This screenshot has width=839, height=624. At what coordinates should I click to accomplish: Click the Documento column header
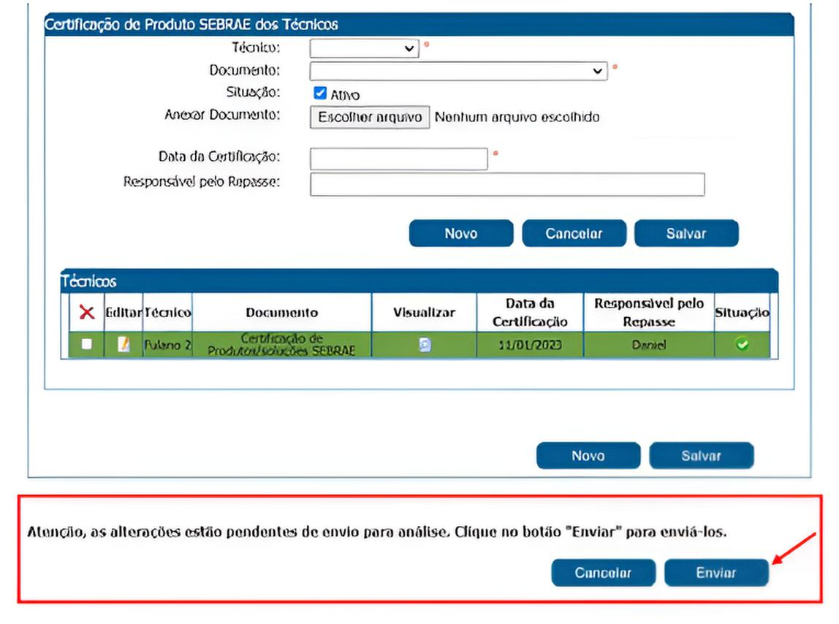[281, 313]
